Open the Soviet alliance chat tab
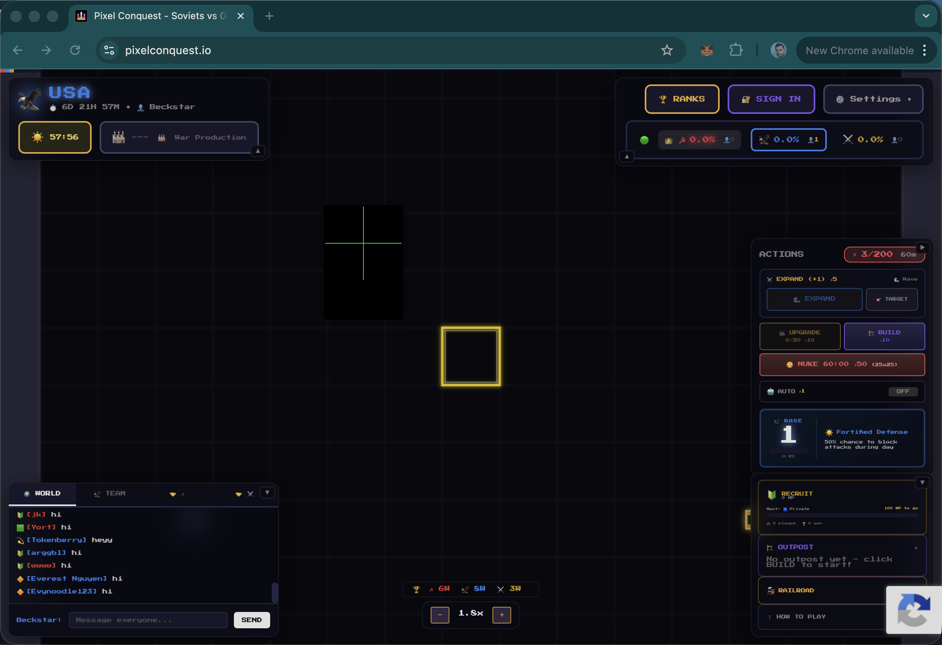942x645 pixels. coord(178,494)
